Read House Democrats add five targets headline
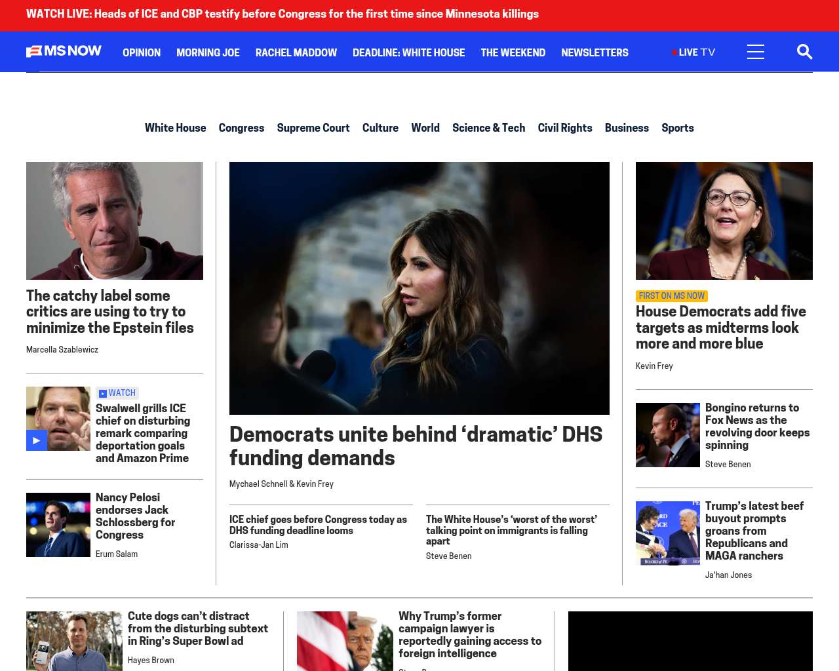 point(721,328)
